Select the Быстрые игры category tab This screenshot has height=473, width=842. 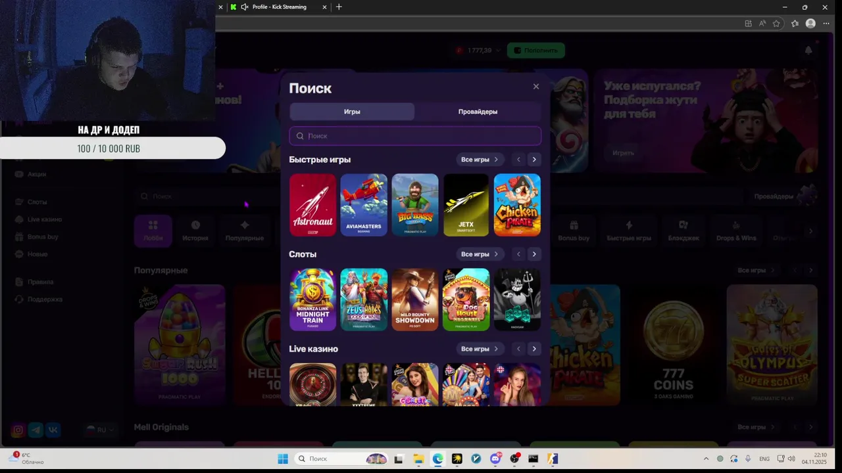[629, 231]
